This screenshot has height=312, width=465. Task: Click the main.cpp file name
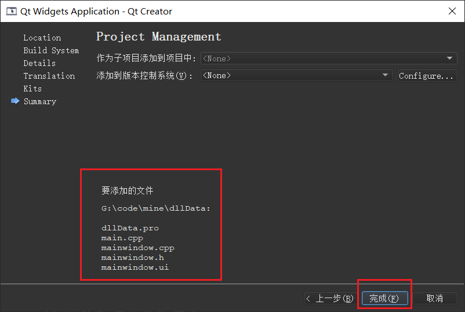click(122, 238)
